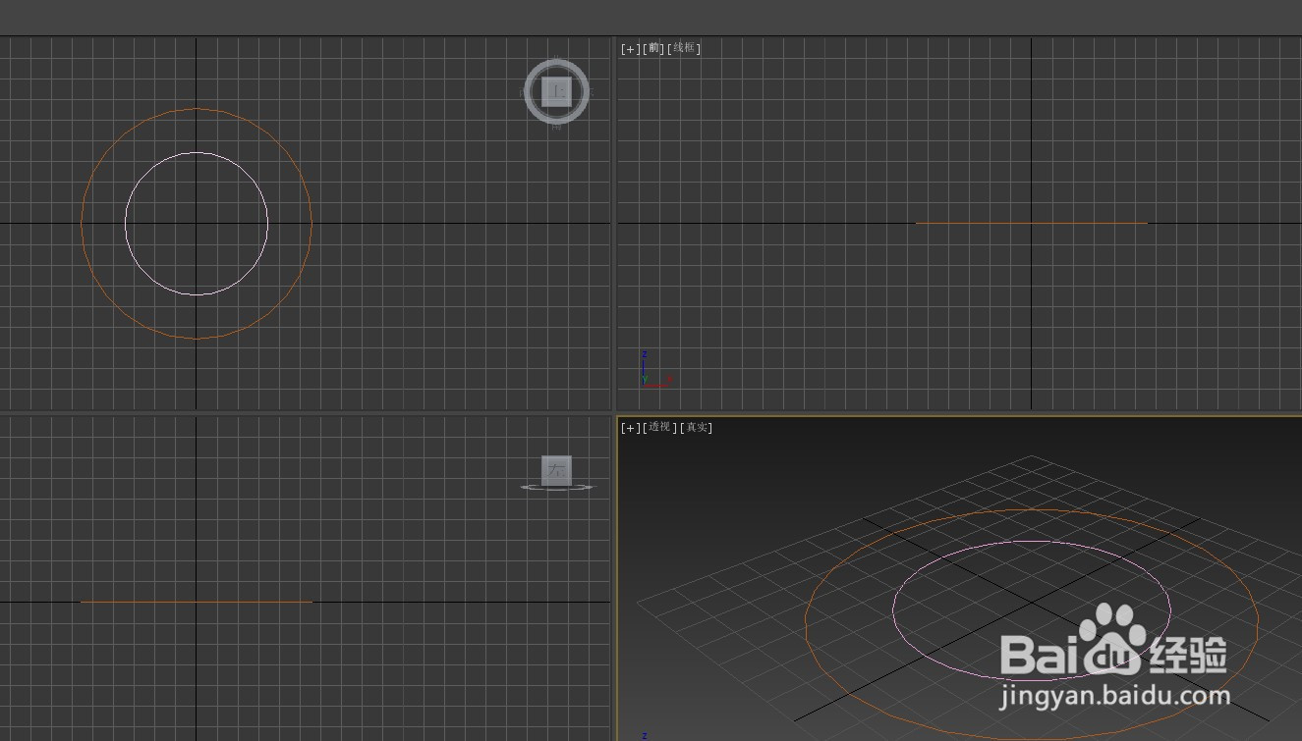
Task: Open the [+] menu in the front viewport
Action: click(630, 48)
